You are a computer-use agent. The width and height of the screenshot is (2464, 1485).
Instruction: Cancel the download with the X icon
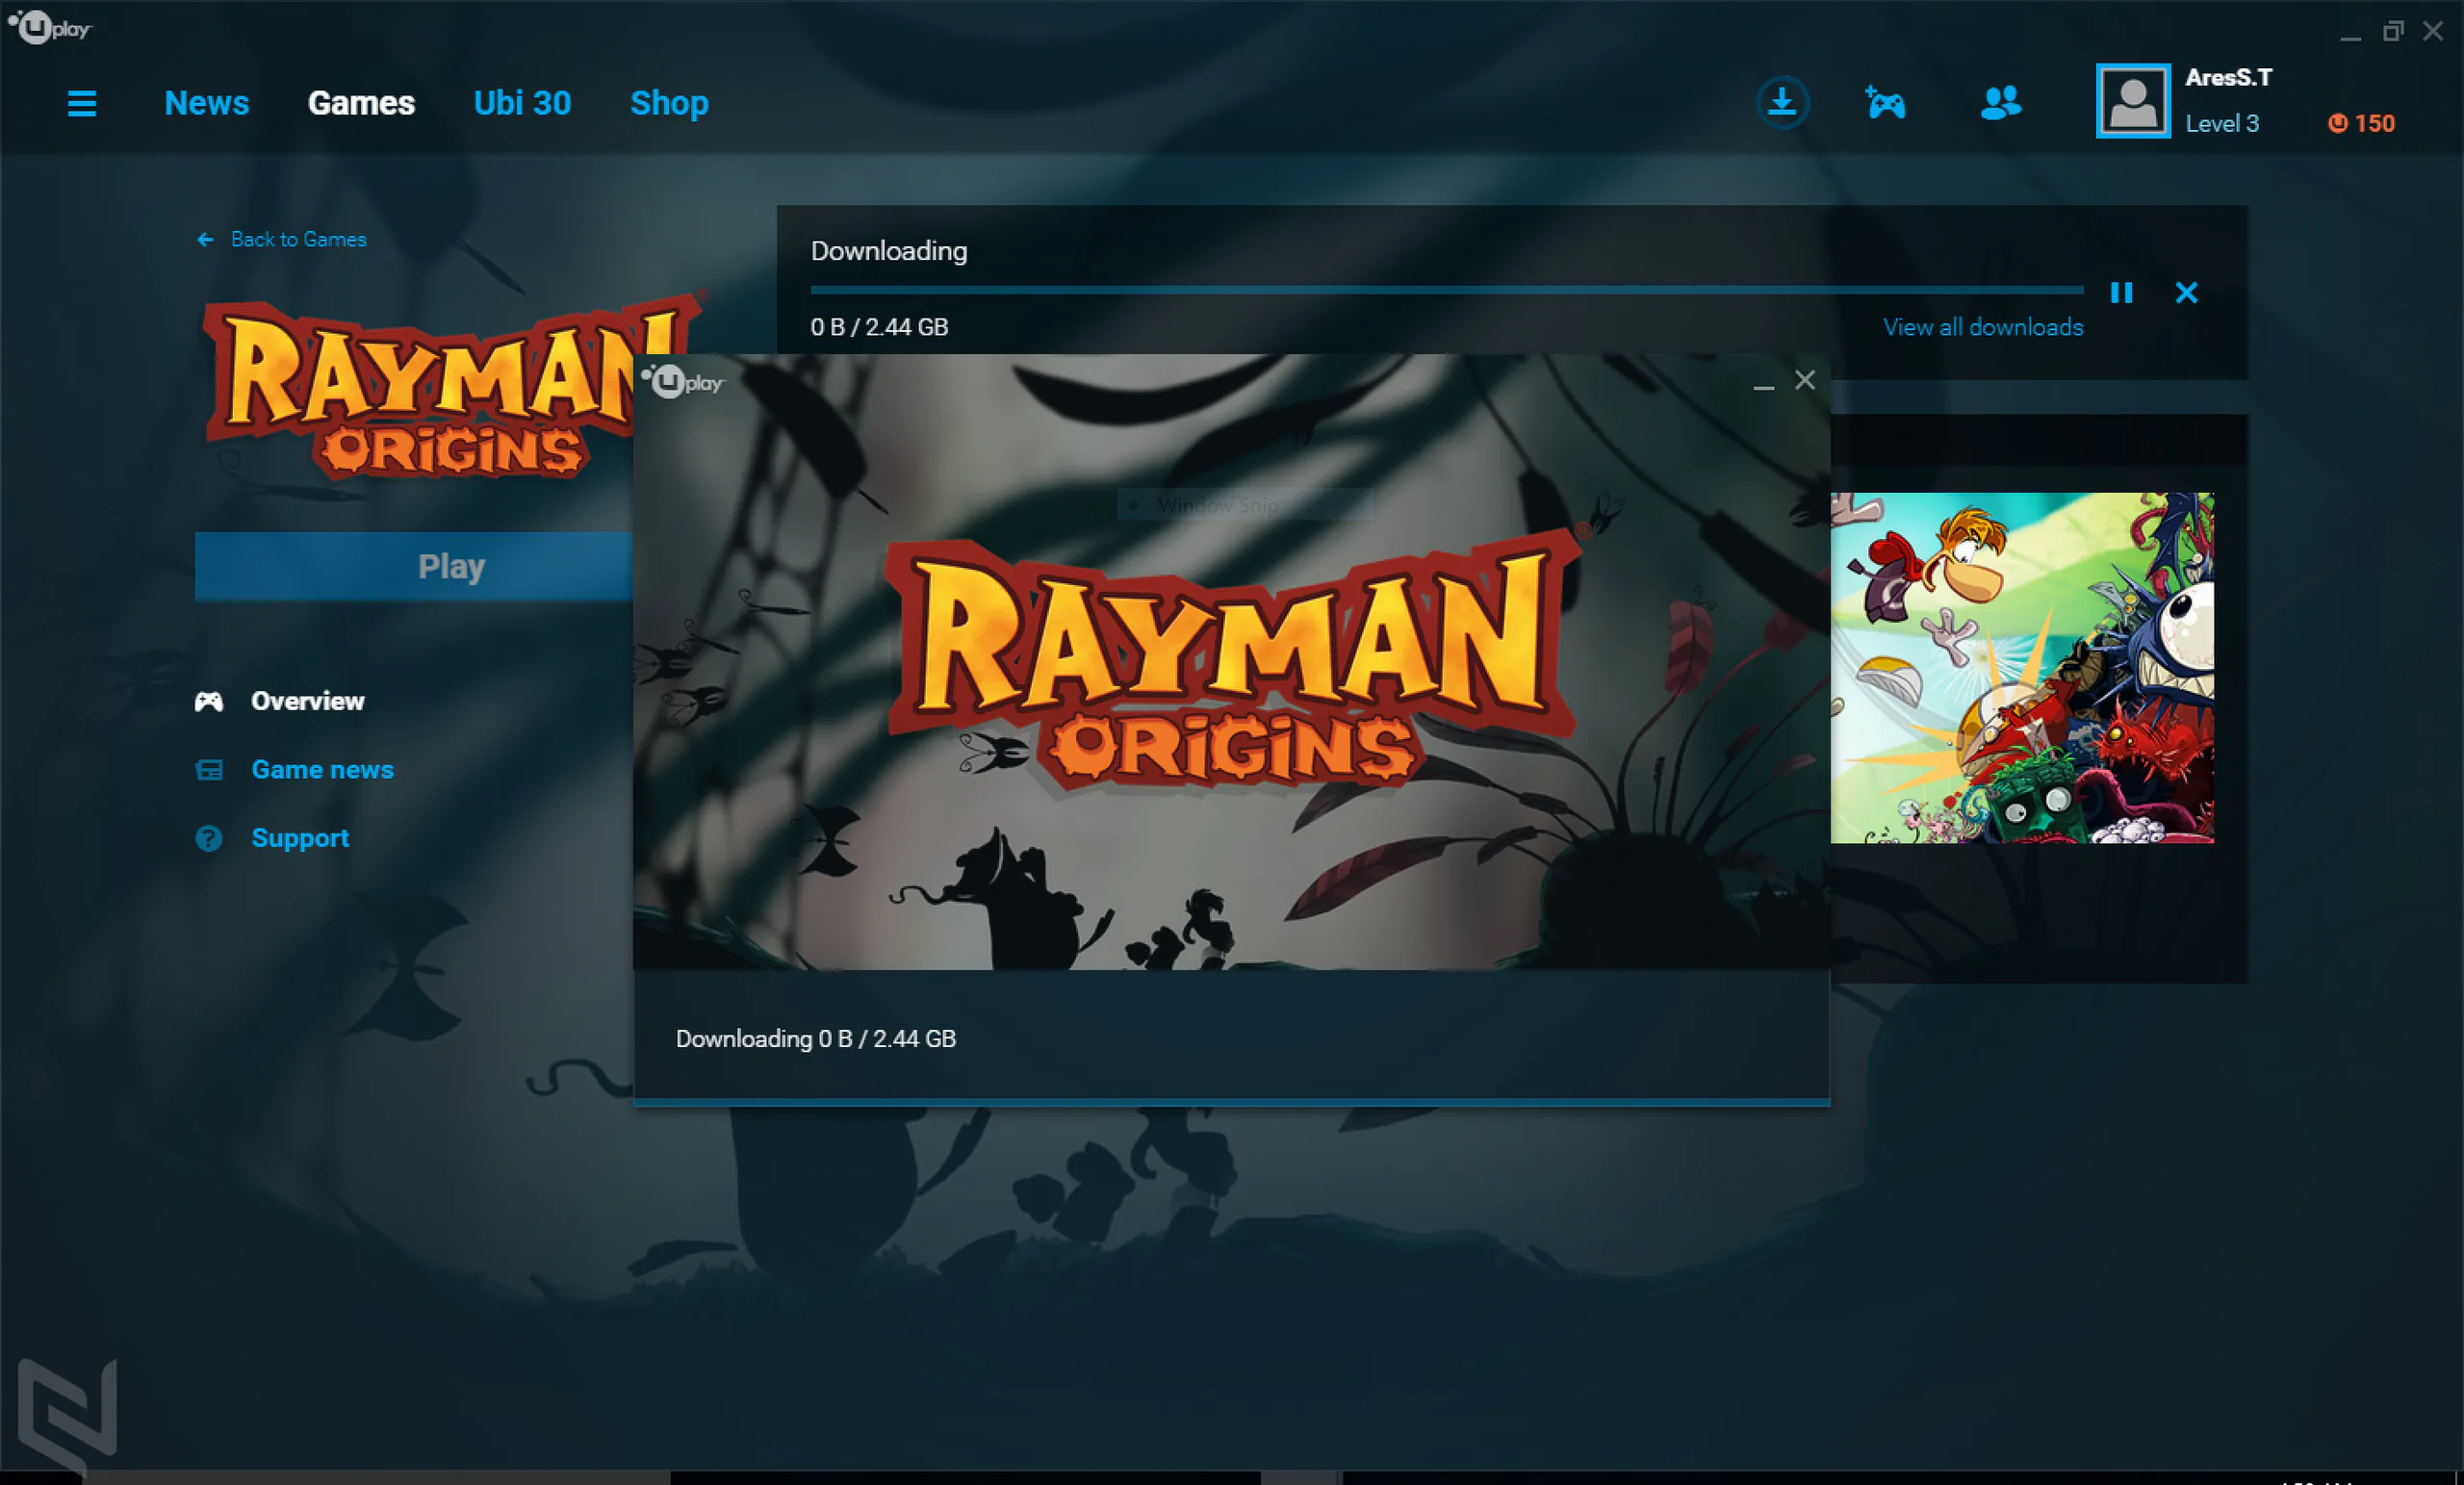pyautogui.click(x=2186, y=292)
